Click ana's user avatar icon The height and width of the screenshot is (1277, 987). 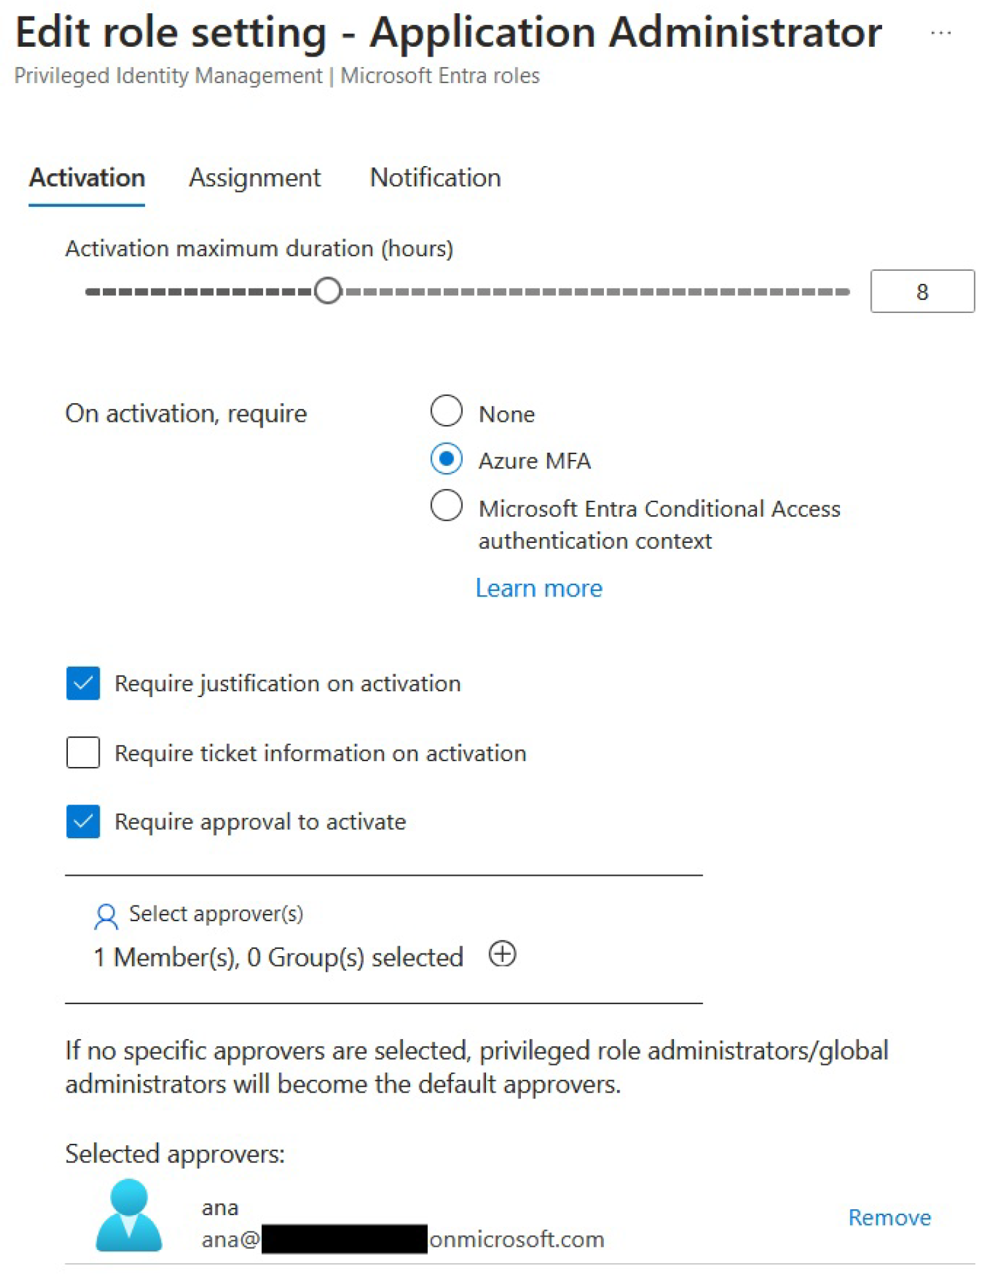click(x=129, y=1215)
